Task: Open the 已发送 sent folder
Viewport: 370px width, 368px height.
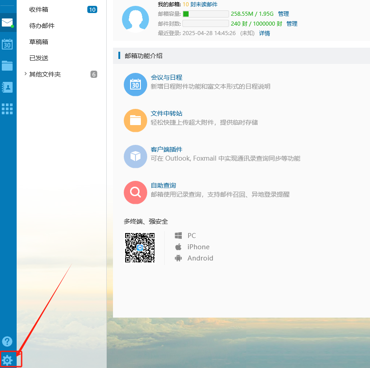Action: click(39, 58)
